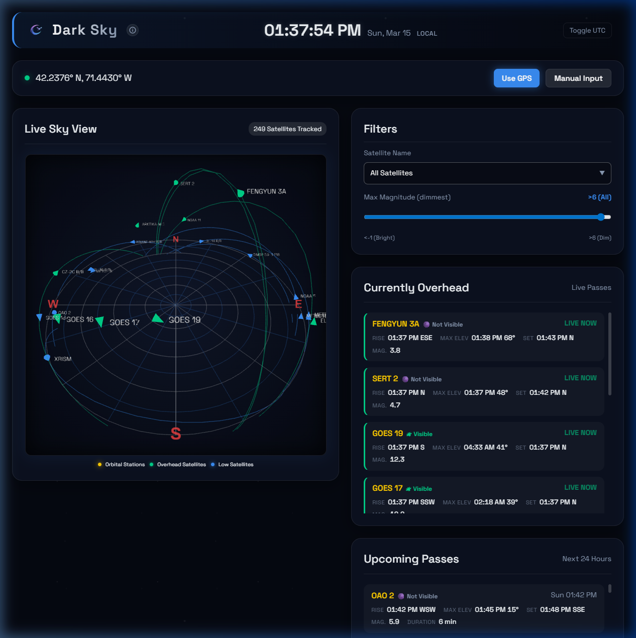Image resolution: width=636 pixels, height=638 pixels.
Task: Toggle Low Satellites visibility in legend
Action: point(214,464)
